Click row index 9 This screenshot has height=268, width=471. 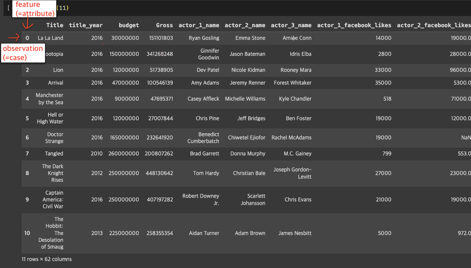click(27, 199)
